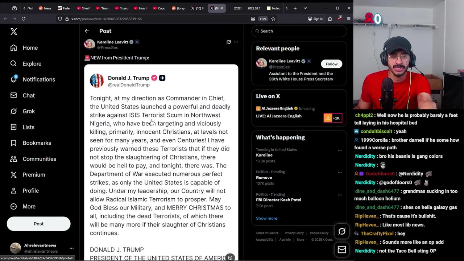Viewport: 464px width, 261px height.
Task: Expand the footer More menu
Action: point(302,240)
